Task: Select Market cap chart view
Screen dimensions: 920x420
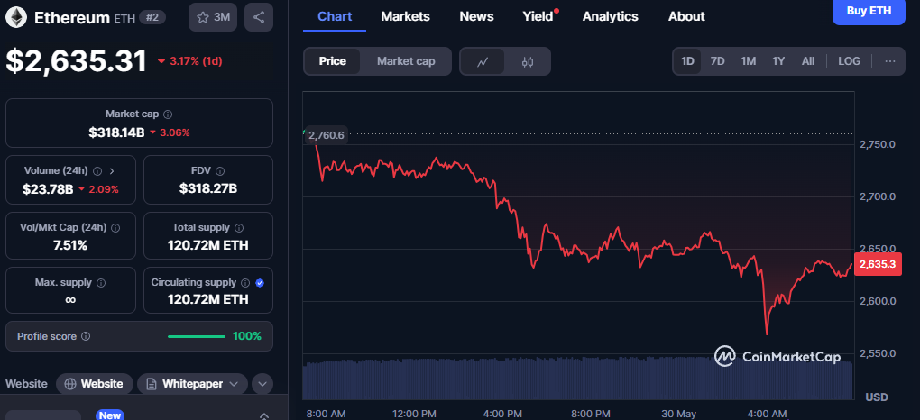Action: [406, 61]
